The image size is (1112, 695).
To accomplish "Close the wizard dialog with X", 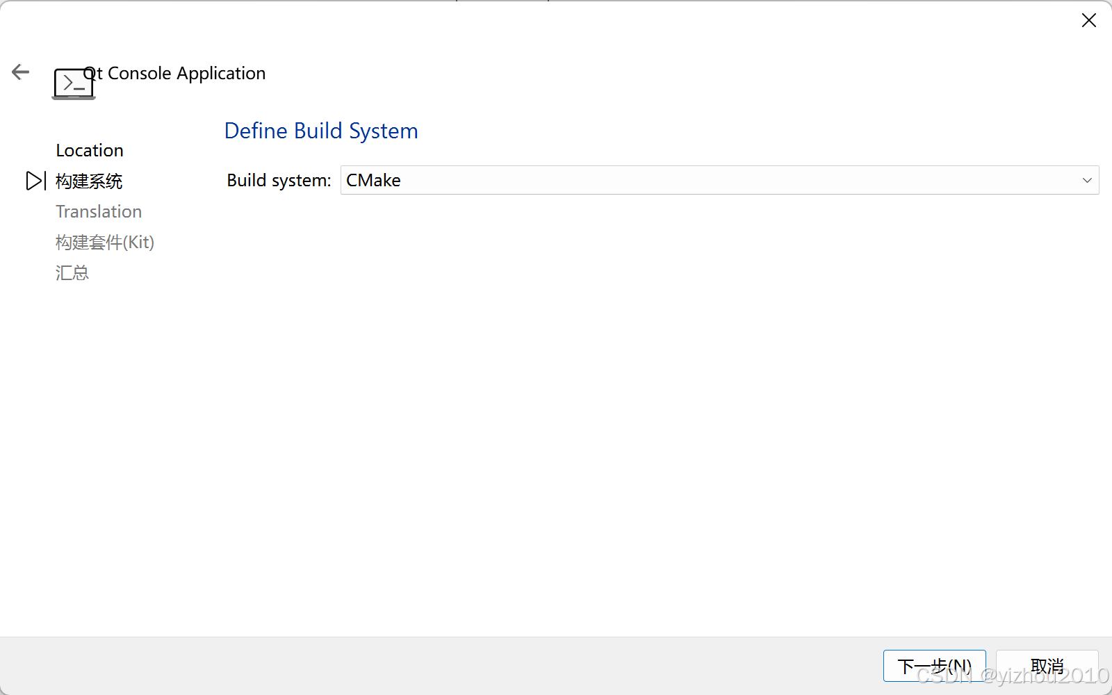I will coord(1088,20).
